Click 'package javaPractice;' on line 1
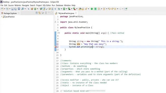 coord(72,17)
